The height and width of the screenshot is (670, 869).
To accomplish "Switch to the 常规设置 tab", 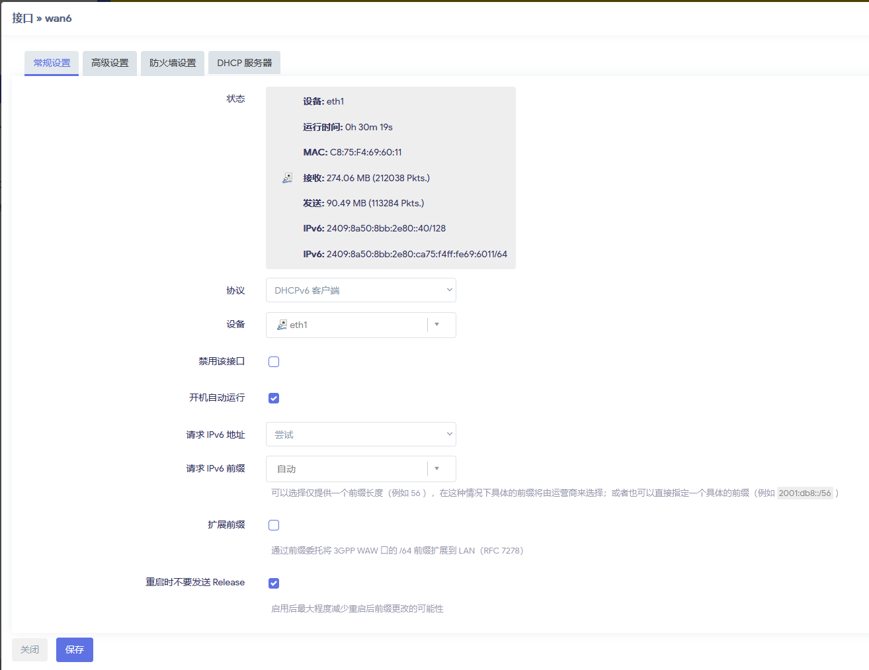I will [52, 63].
